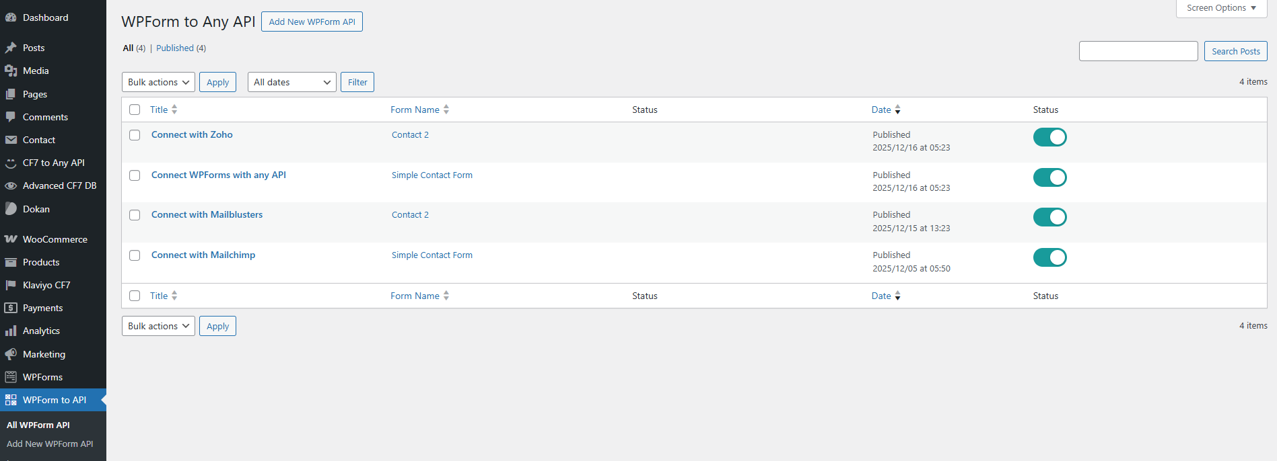Disable the Connect with Zoho status toggle

click(1049, 137)
